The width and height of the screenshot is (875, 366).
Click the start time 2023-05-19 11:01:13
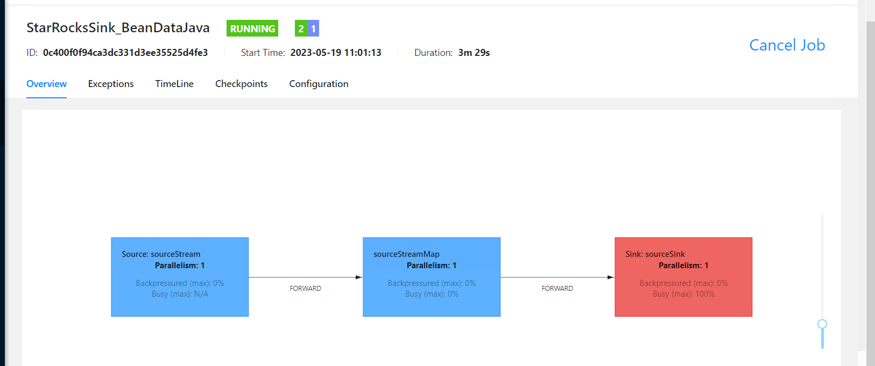tap(336, 53)
